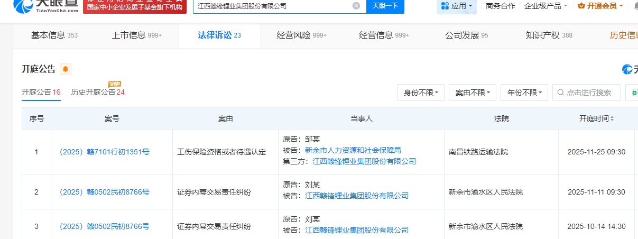This screenshot has height=239, width=638.
Task: Select the 开庭公告 16 sub-tab
Action: pos(41,92)
